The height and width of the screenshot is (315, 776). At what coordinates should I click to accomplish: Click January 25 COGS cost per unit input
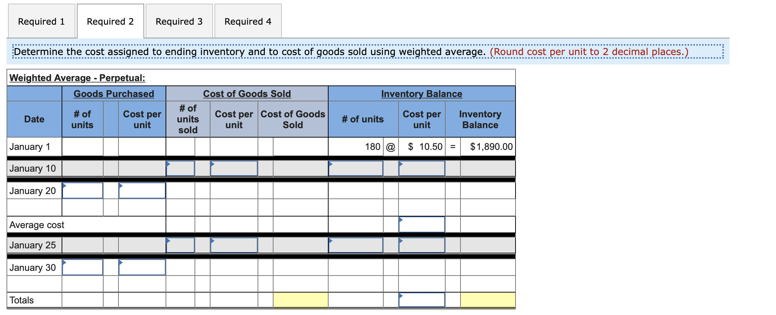click(x=234, y=245)
